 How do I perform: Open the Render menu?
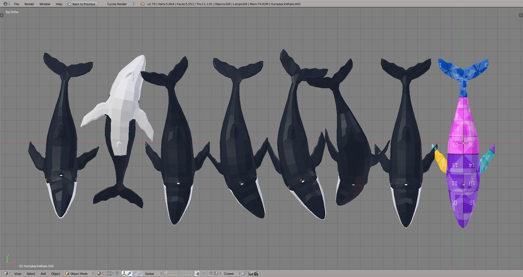coord(29,4)
